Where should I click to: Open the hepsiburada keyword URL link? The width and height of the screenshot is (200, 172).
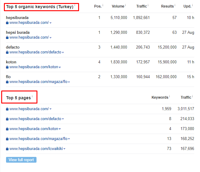[29, 23]
